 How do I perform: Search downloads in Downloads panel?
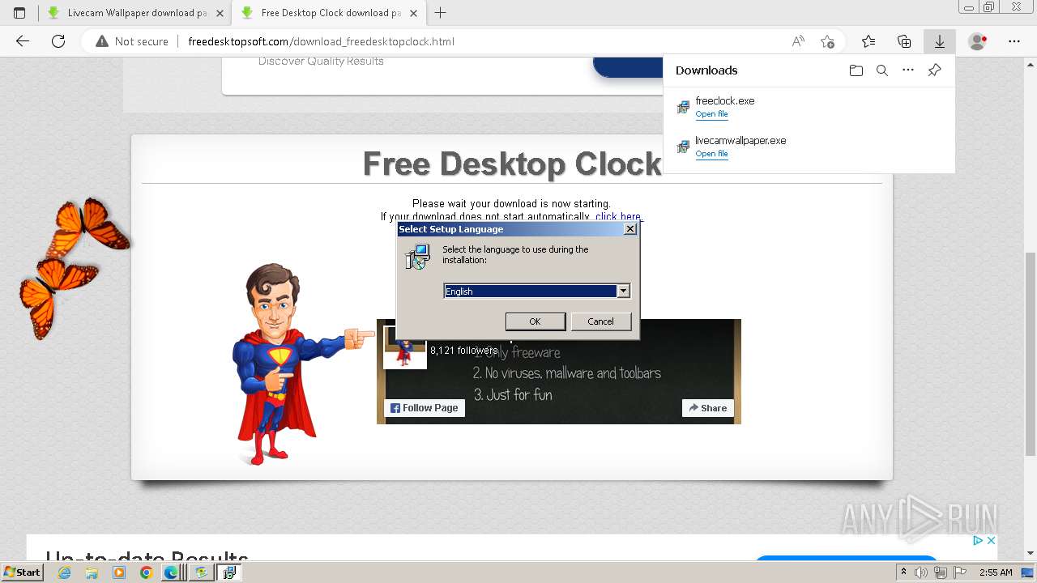882,70
